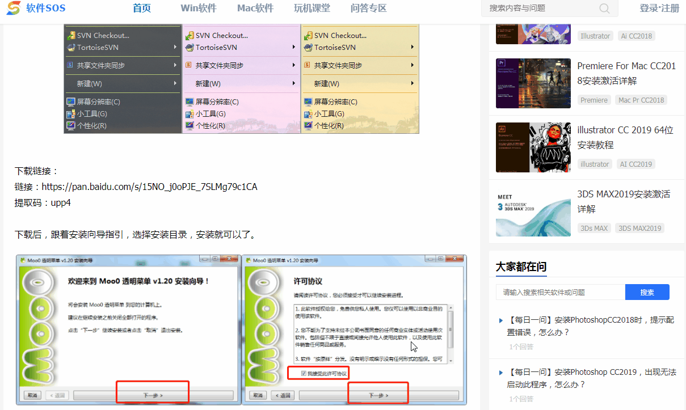Click TortoiseSVN icon in pink menu
The width and height of the screenshot is (686, 410).
(190, 47)
